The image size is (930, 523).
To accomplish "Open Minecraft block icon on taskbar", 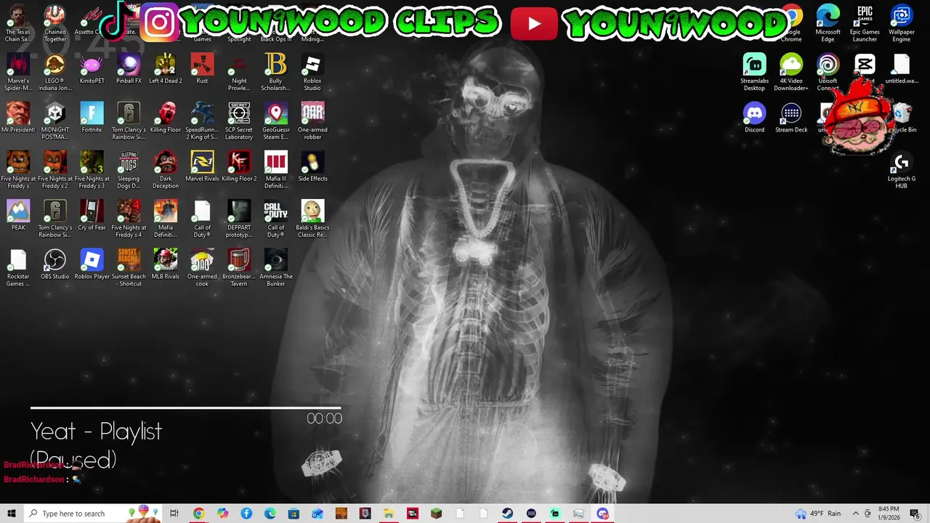I will click(436, 514).
